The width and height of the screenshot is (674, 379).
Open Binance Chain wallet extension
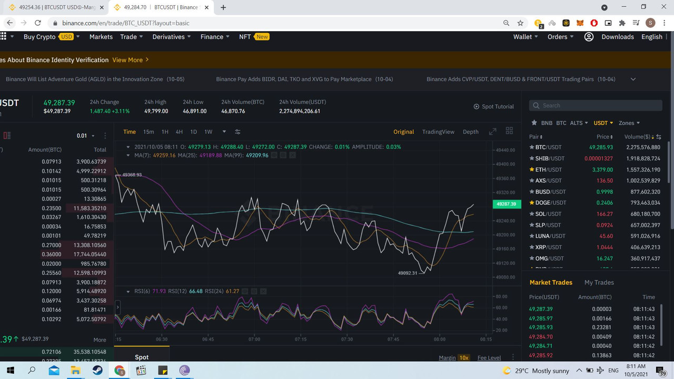(566, 23)
